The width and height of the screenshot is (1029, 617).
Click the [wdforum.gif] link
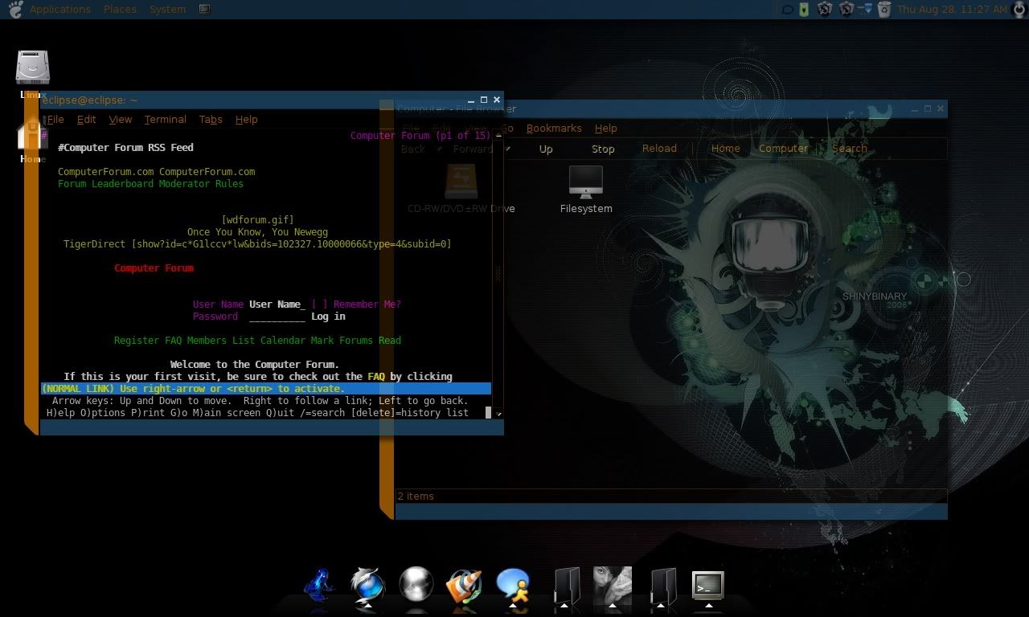click(x=257, y=220)
